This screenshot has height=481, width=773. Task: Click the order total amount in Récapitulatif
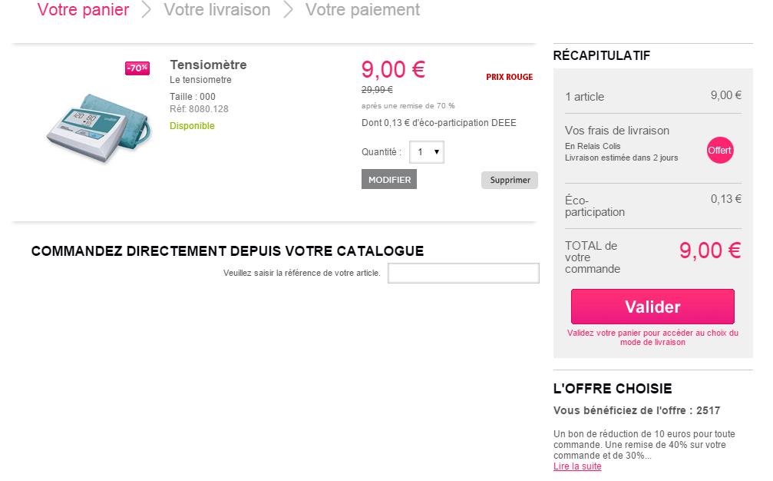click(x=709, y=250)
